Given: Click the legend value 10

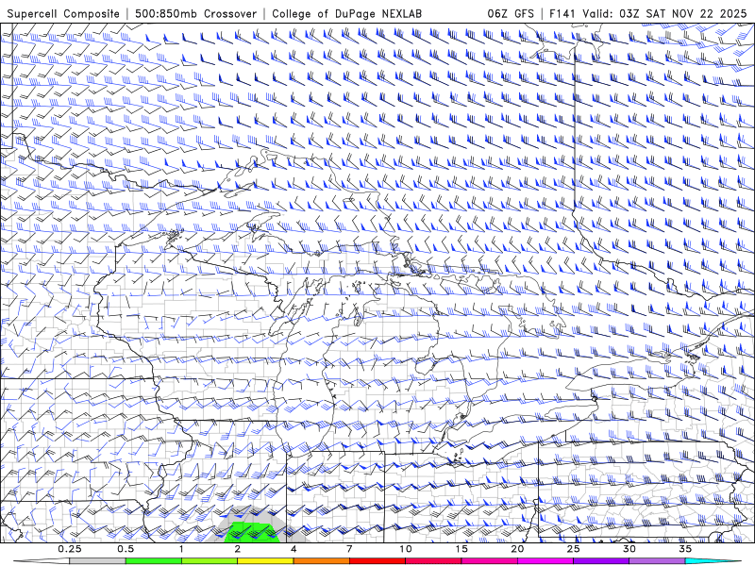Looking at the screenshot, I should [x=406, y=549].
